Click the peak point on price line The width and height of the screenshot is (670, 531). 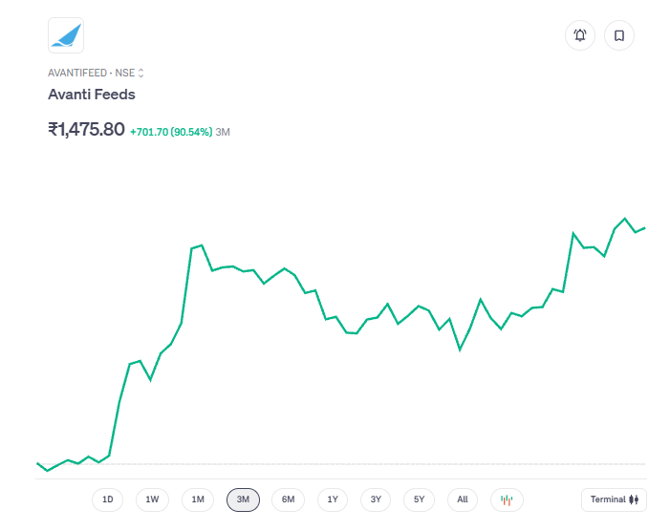pyautogui.click(x=625, y=219)
